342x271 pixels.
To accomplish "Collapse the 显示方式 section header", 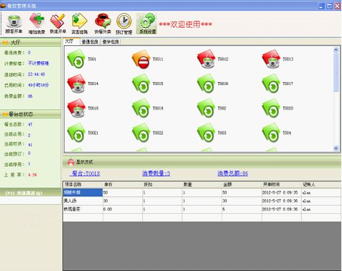I will click(202, 162).
